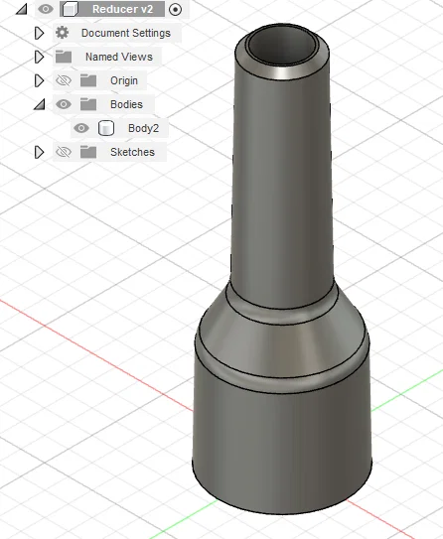The height and width of the screenshot is (539, 443).
Task: Expand the Named Views folder
Action: [x=39, y=57]
